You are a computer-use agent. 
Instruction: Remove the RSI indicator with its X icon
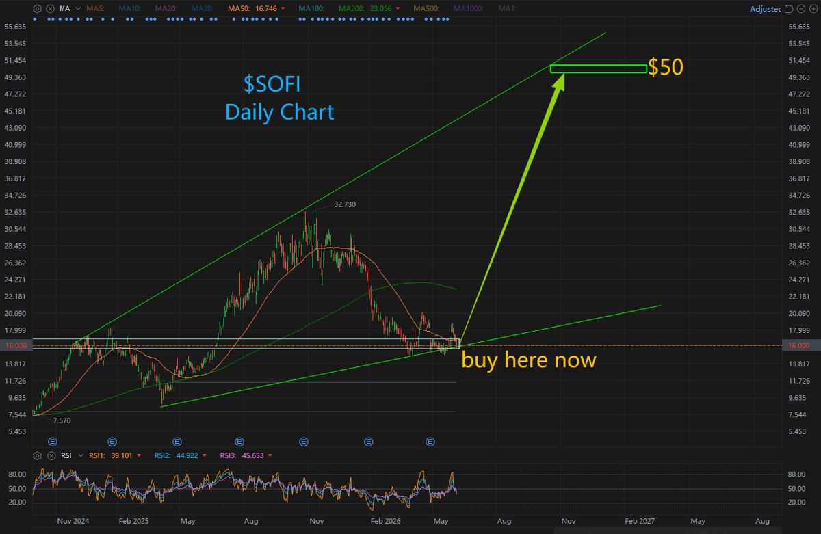50,455
